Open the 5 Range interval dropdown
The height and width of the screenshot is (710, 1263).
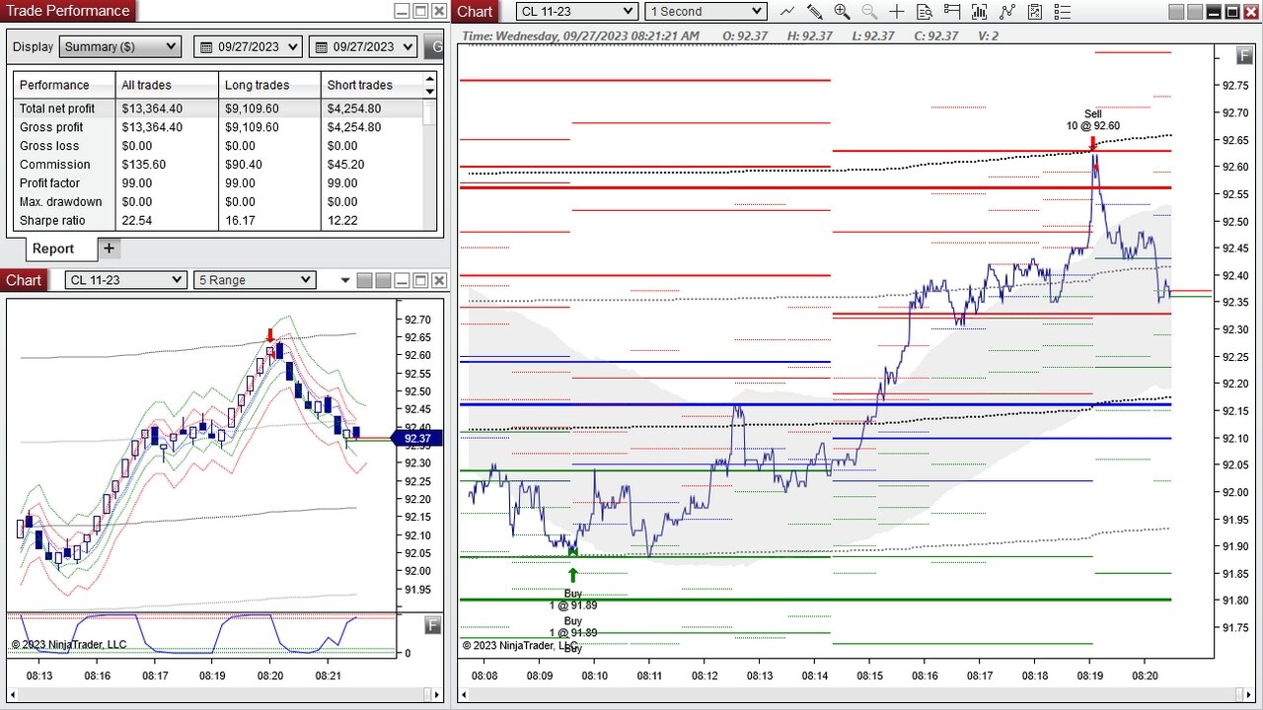click(x=255, y=280)
